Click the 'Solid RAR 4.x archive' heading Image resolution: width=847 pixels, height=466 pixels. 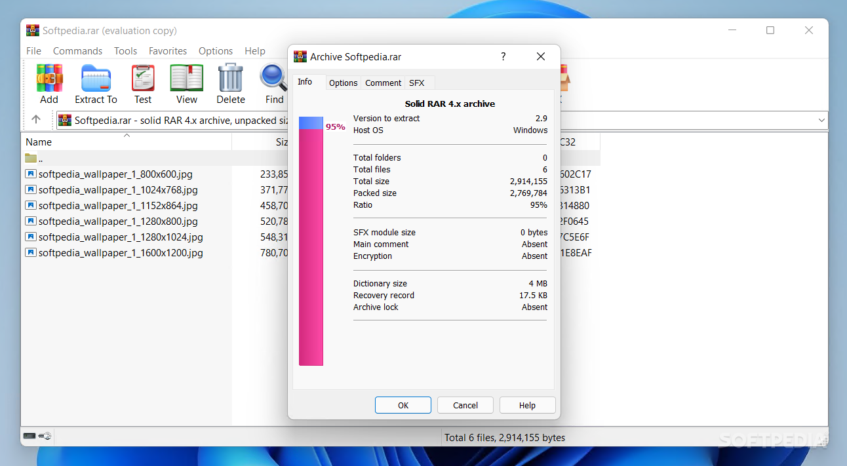[x=450, y=104]
